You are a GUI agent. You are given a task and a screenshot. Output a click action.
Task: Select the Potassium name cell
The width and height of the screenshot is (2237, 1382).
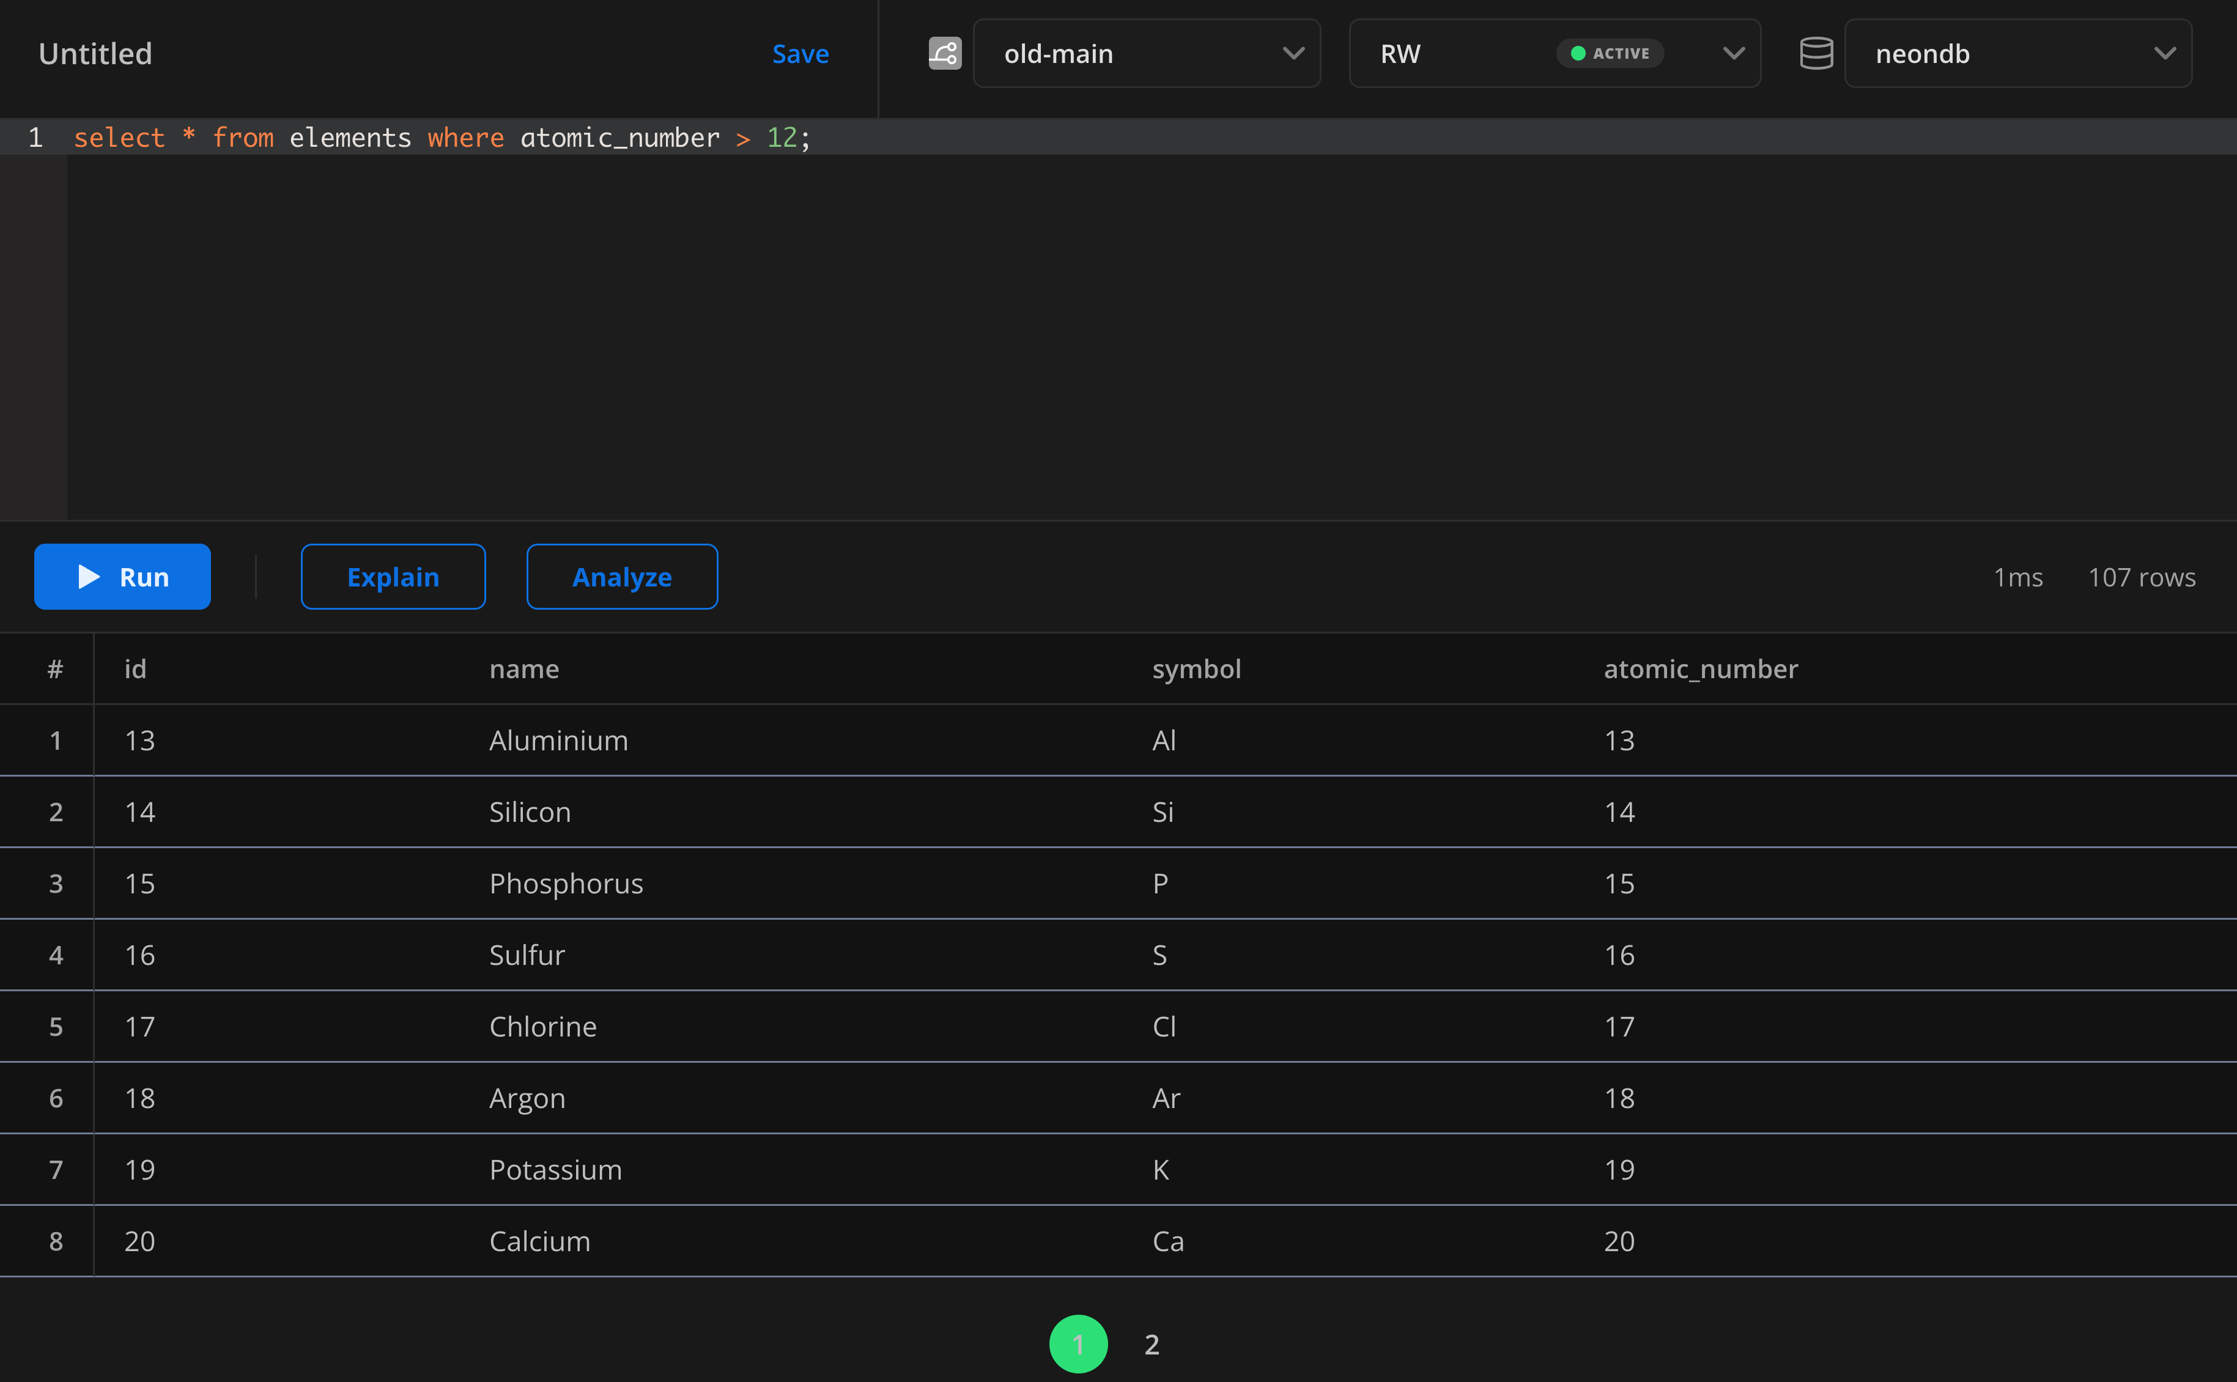tap(556, 1170)
